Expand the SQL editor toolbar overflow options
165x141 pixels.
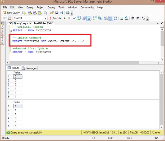coord(148,19)
